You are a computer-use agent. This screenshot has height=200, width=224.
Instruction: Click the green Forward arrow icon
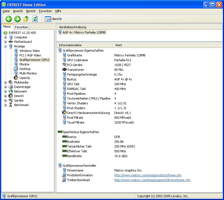[17, 19]
